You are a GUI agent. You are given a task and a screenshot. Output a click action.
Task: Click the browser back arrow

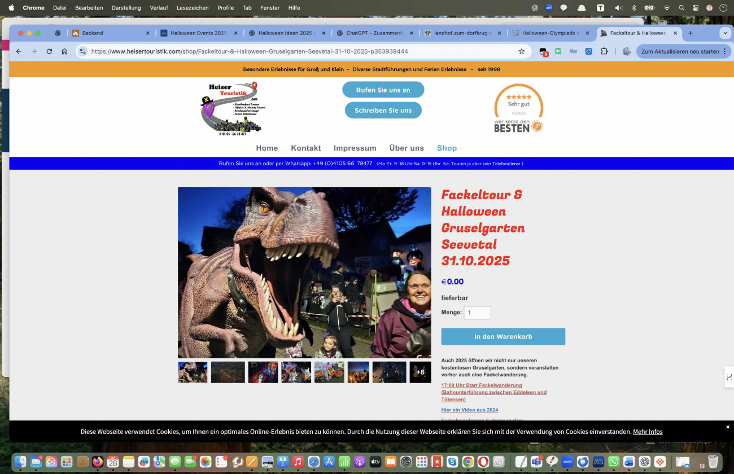[x=19, y=51]
